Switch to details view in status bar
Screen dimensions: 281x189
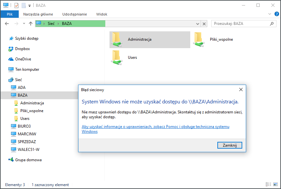point(268,184)
